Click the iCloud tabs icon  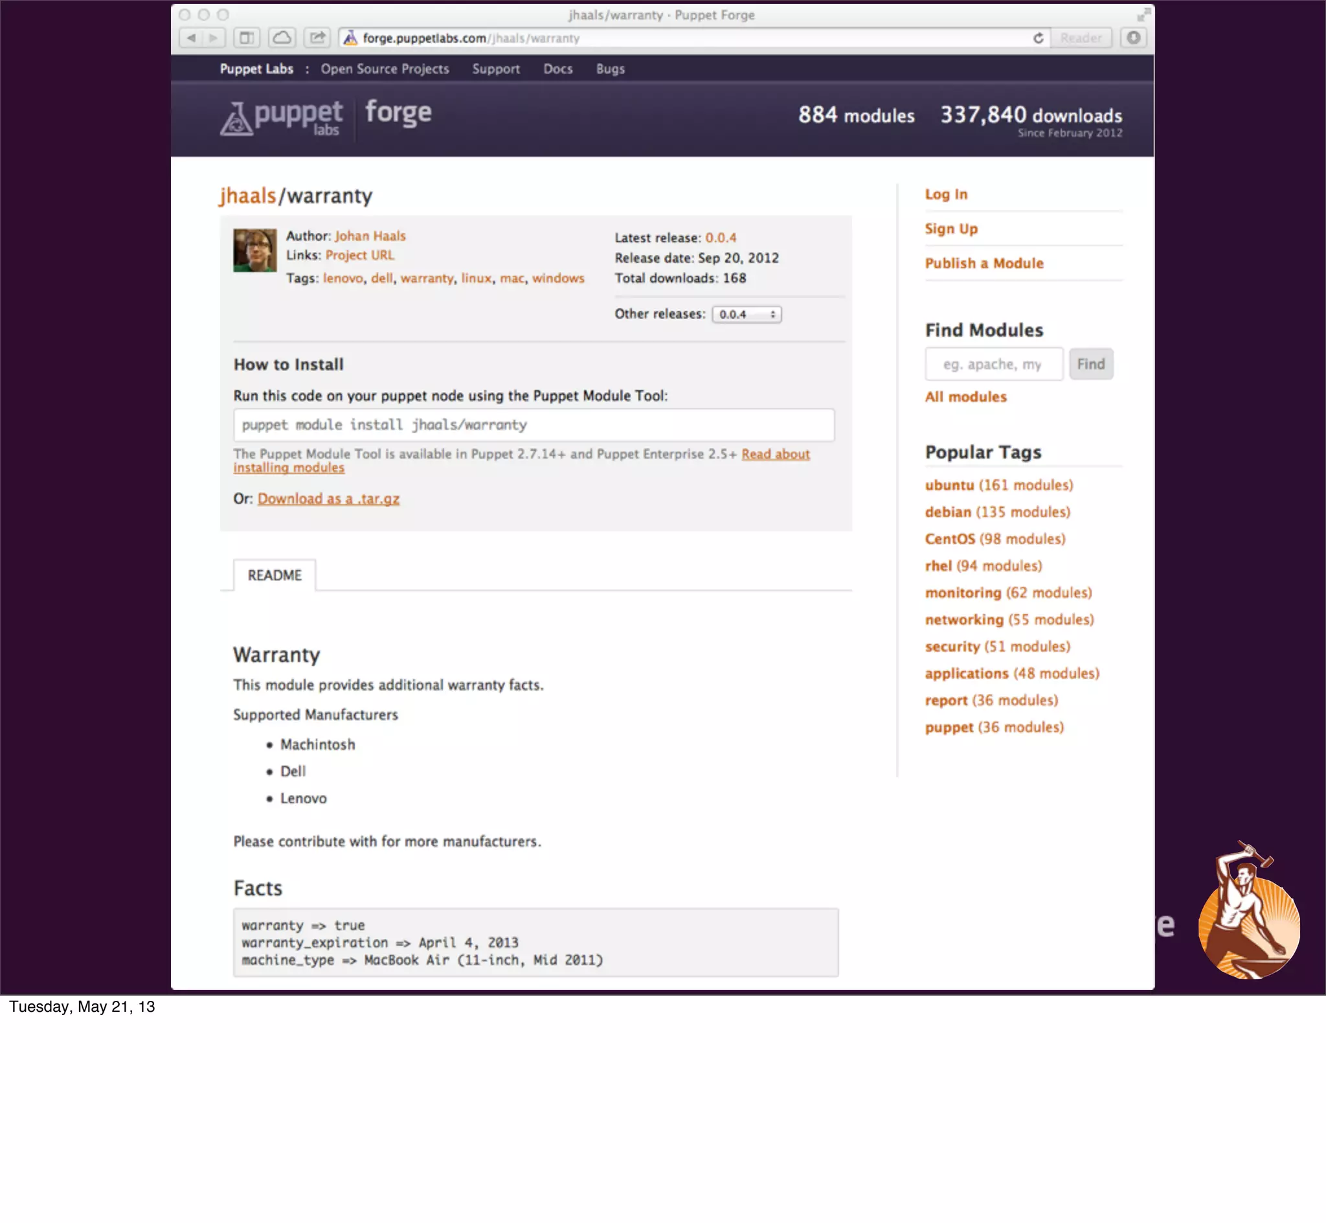coord(282,38)
